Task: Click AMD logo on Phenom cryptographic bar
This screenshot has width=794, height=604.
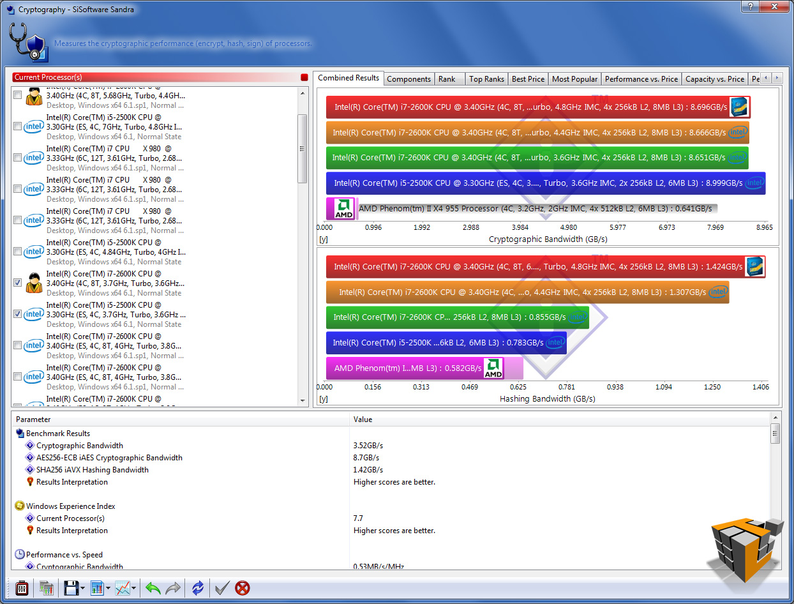Action: 344,209
